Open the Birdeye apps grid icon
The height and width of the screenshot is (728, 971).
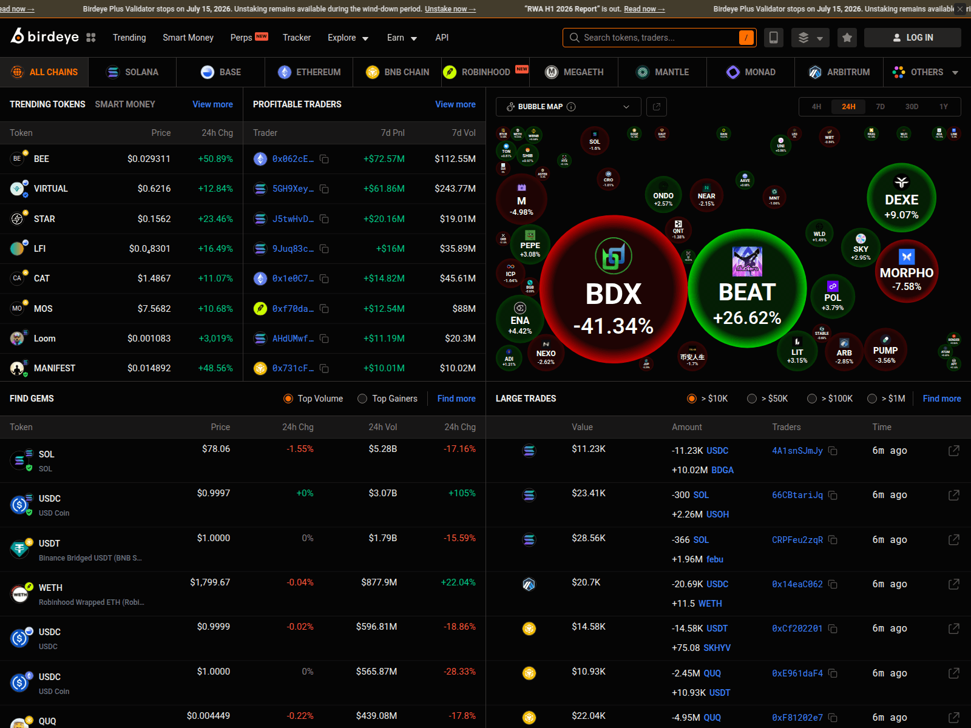tap(91, 38)
